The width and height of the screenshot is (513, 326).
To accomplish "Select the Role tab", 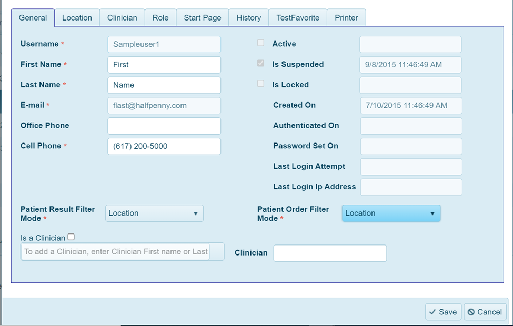I will tap(160, 17).
